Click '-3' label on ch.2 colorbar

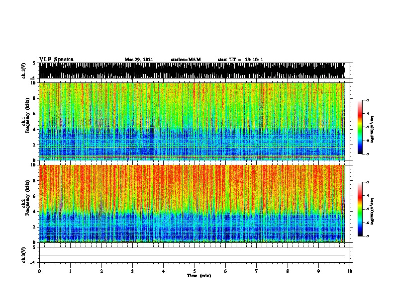(x=367, y=182)
